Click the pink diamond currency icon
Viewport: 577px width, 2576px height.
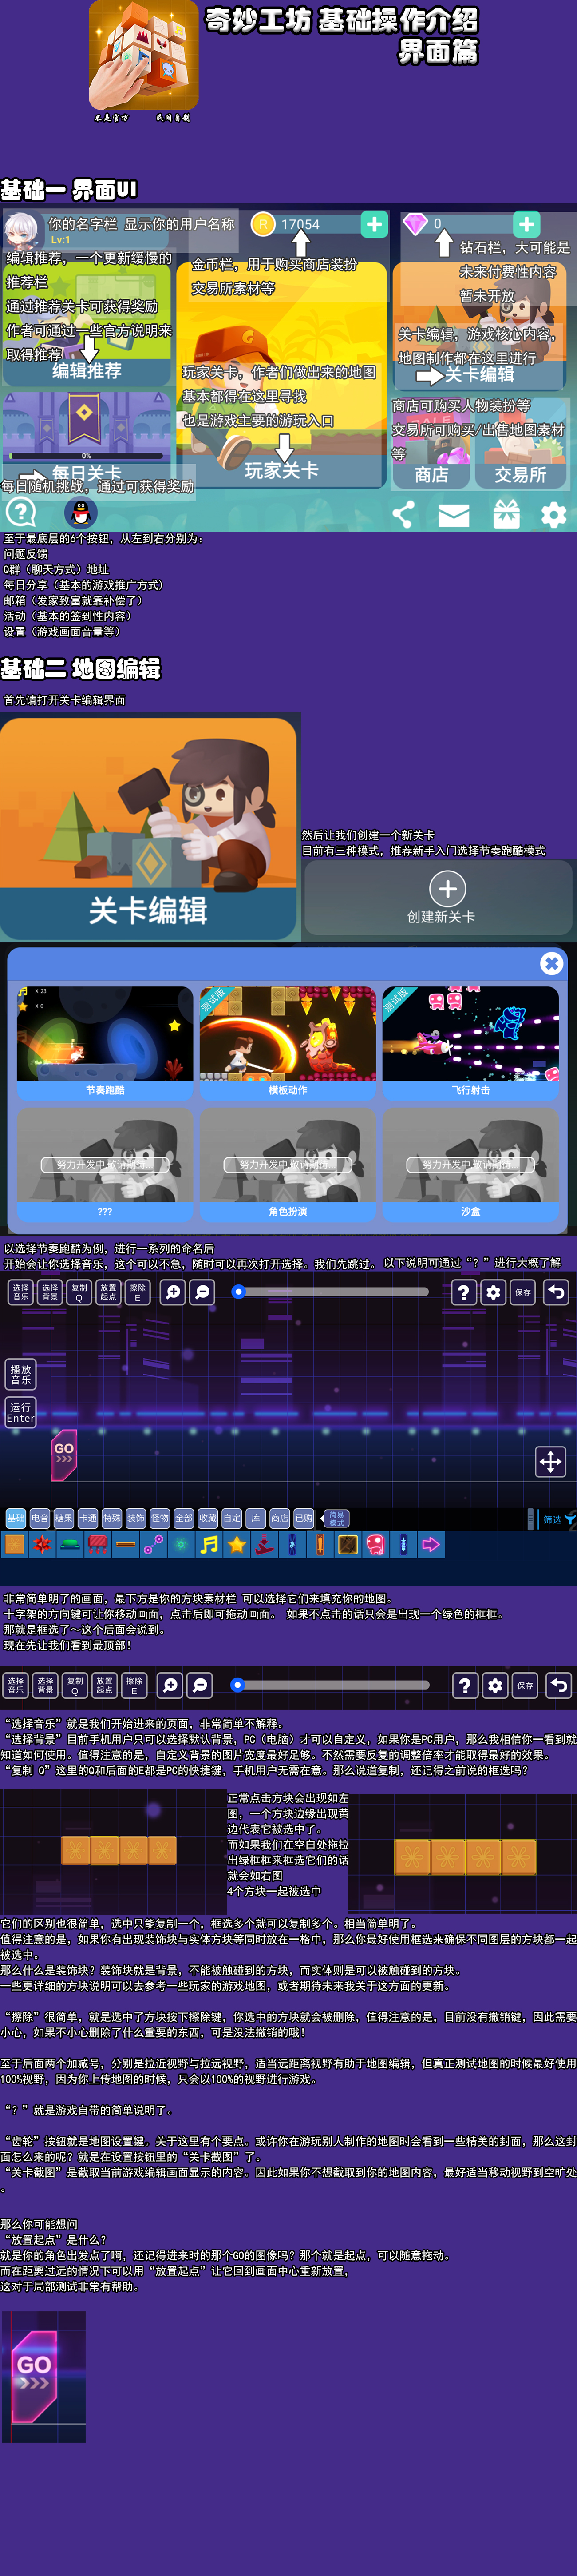point(415,224)
